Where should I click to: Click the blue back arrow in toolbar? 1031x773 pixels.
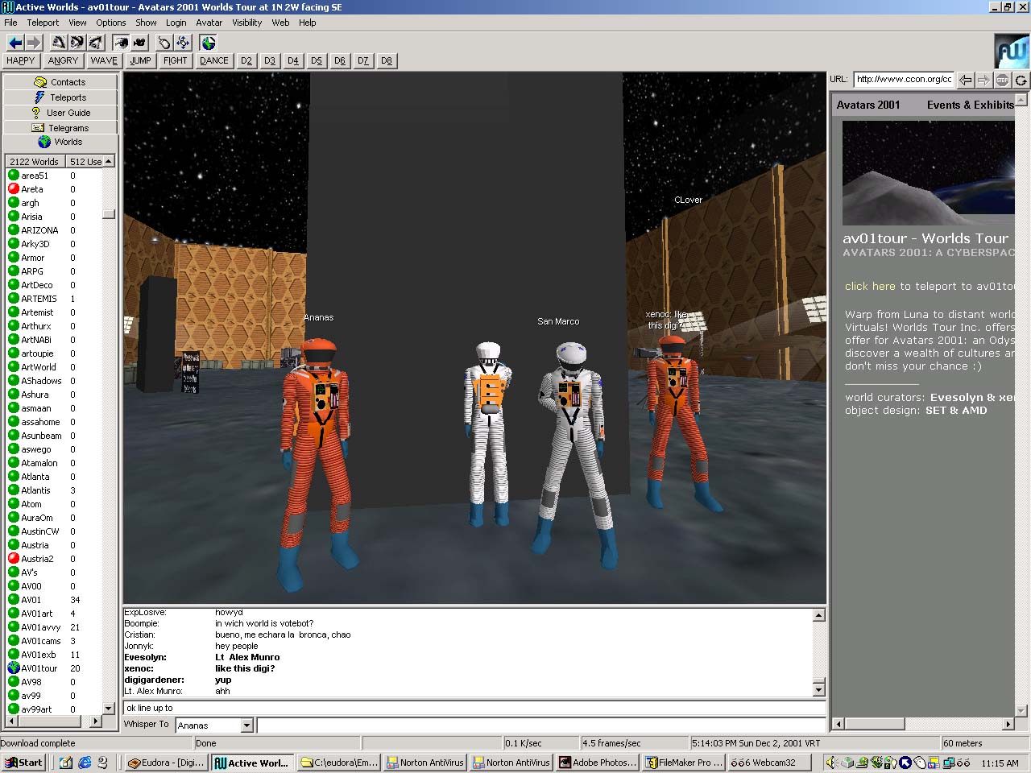tap(15, 43)
